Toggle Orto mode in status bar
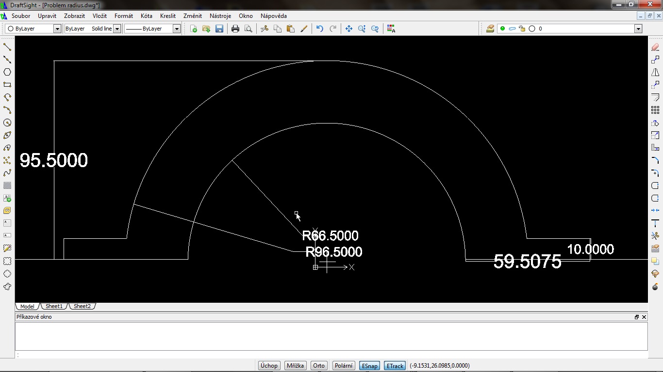The height and width of the screenshot is (372, 663). (319, 366)
